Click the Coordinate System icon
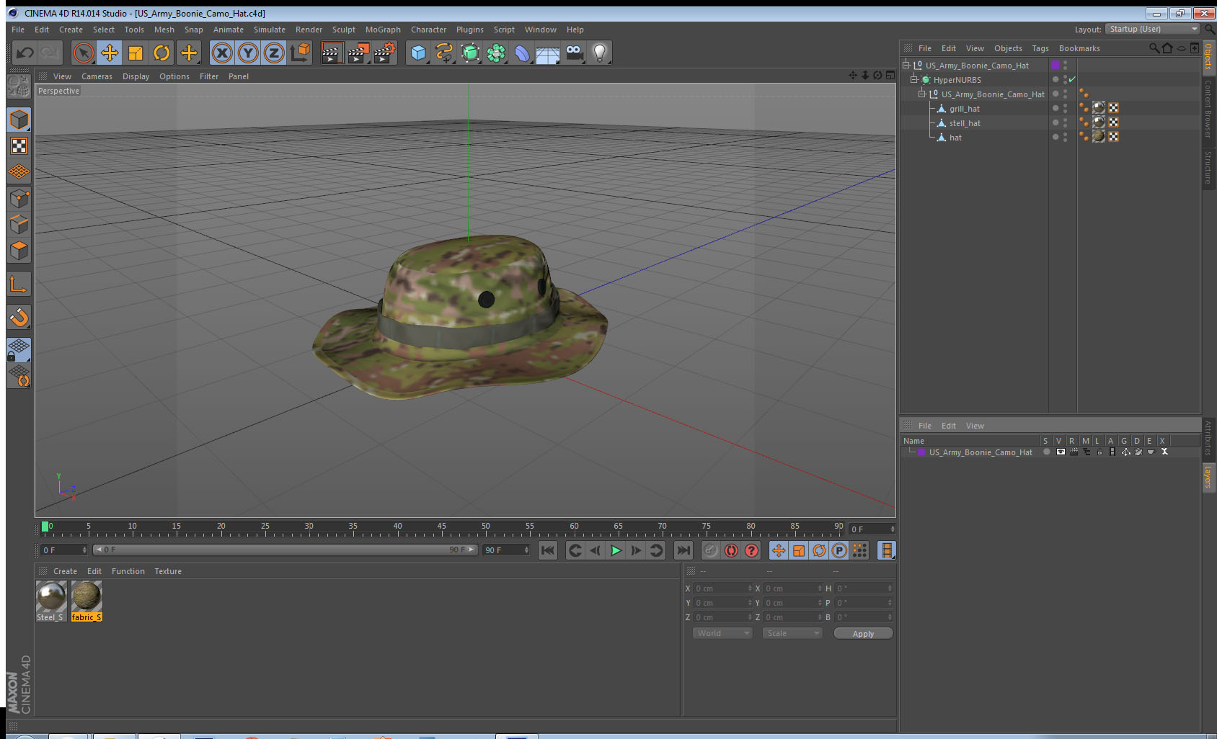This screenshot has width=1217, height=739. coord(300,53)
